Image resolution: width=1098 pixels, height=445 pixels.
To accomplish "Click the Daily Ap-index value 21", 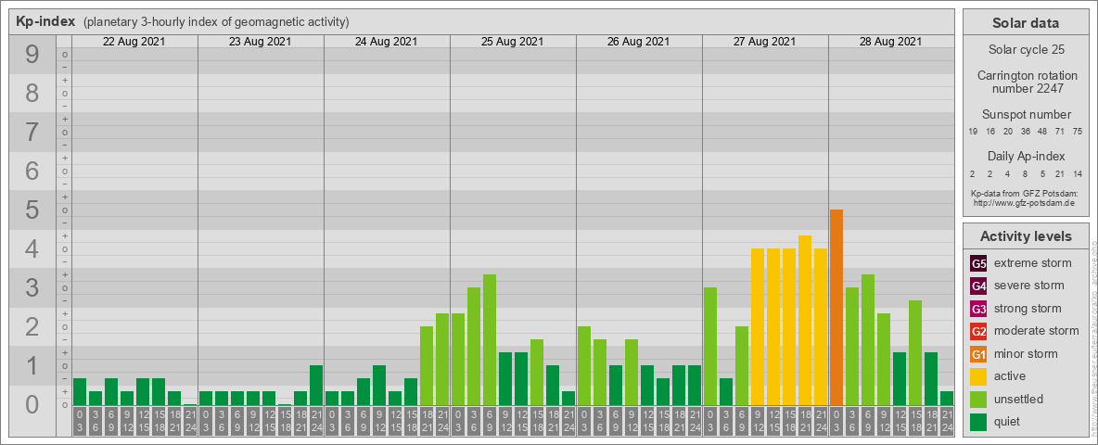I will 1060,173.
